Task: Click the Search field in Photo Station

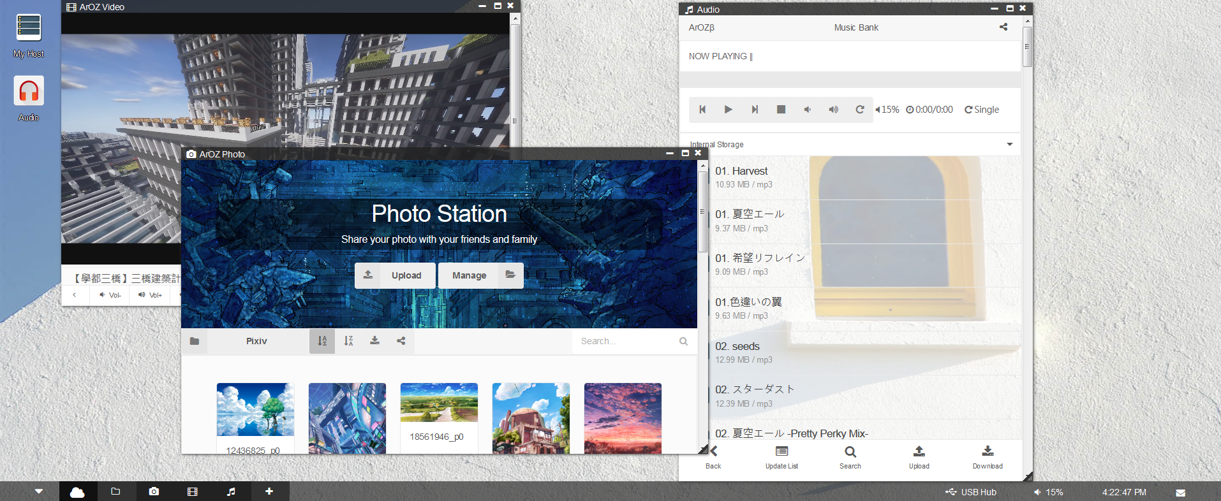Action: tap(625, 342)
